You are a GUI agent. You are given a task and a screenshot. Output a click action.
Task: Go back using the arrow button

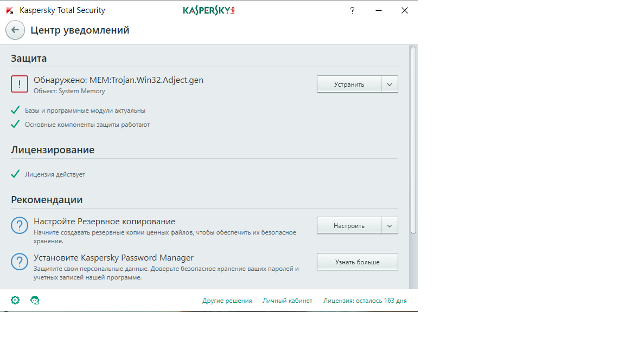(x=15, y=30)
